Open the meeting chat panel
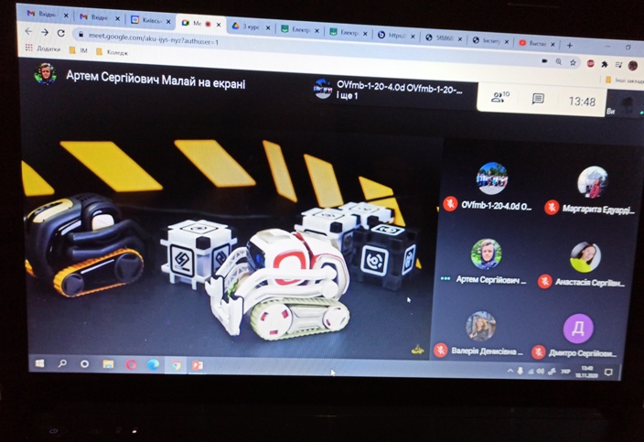 538,99
